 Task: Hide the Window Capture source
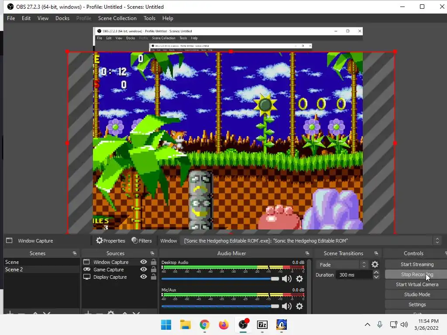tap(144, 262)
